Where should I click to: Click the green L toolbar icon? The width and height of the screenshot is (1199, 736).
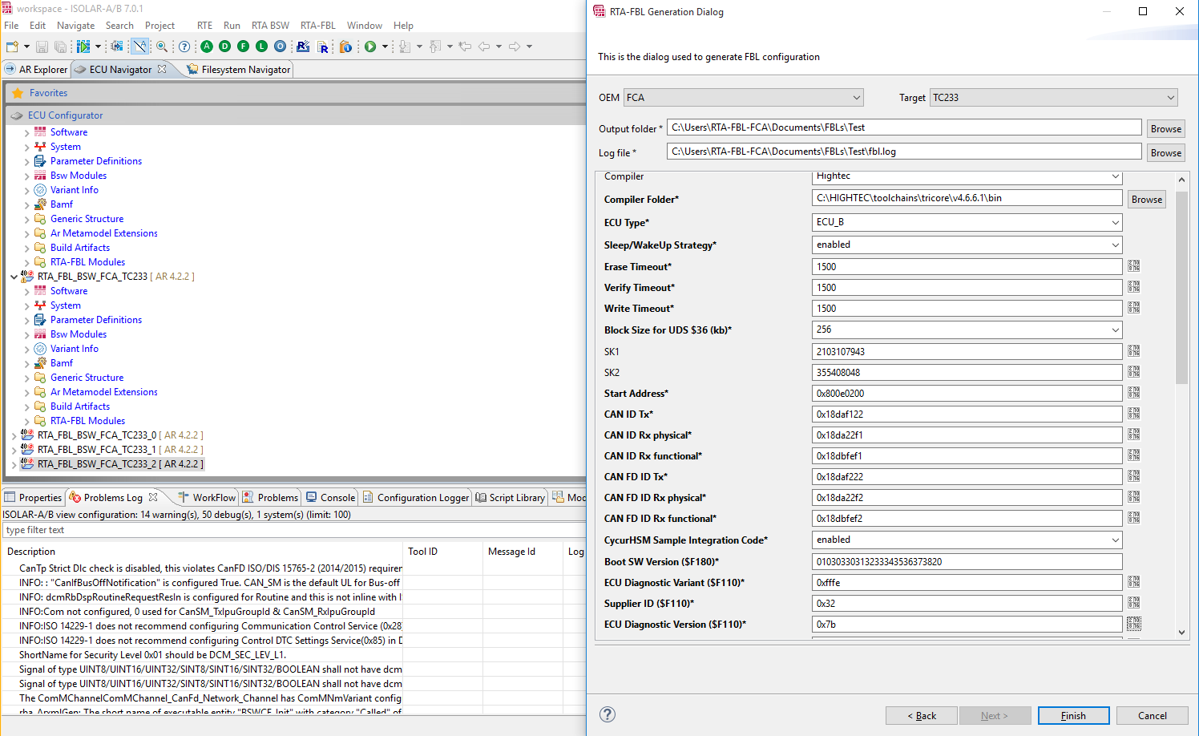(261, 47)
